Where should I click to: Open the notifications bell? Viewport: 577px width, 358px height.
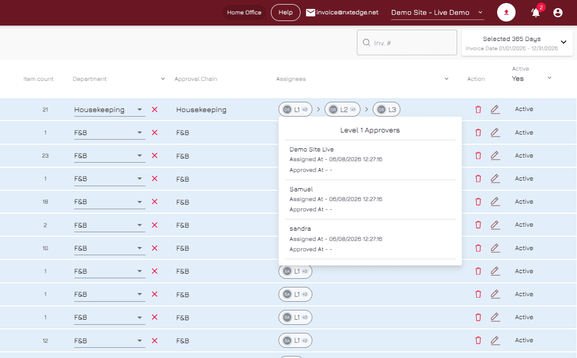[x=536, y=13]
